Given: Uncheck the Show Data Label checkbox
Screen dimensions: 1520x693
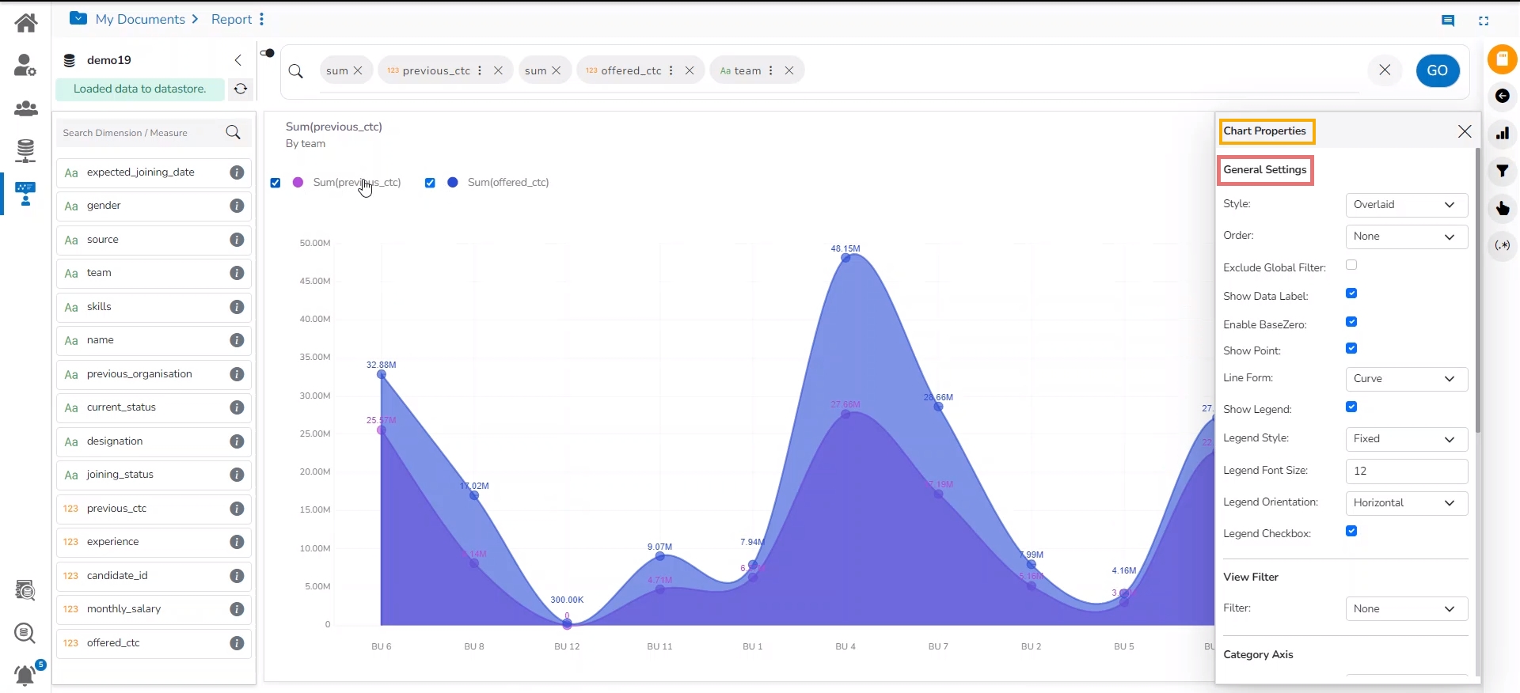Looking at the screenshot, I should click(x=1351, y=293).
